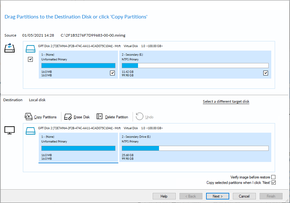Click the Delete Partition icon
Image resolution: width=290 pixels, height=203 pixels.
pyautogui.click(x=100, y=117)
